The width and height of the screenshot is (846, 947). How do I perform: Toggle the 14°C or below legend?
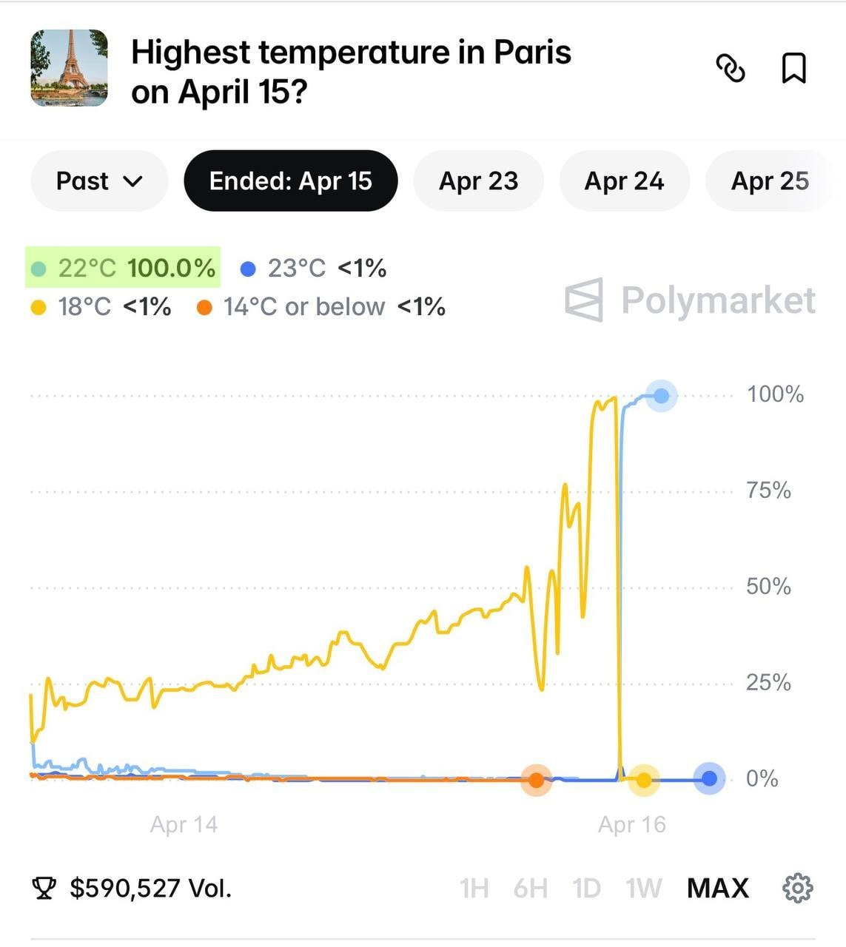pyautogui.click(x=321, y=306)
